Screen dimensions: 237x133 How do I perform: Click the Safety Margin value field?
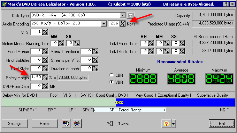click(36, 77)
